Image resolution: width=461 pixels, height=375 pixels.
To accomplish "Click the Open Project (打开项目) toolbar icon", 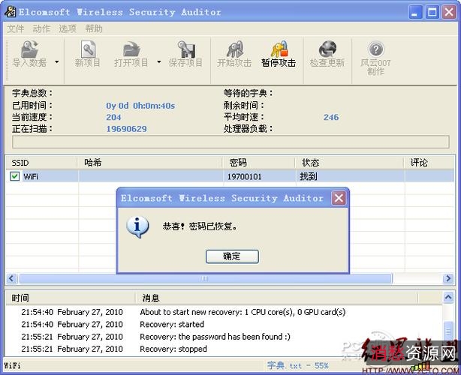I will point(131,54).
